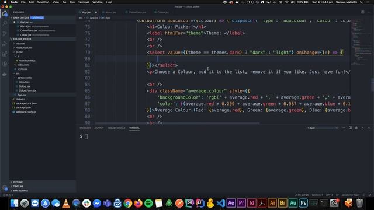Screen dimensions: 374x210
Task: Open the Go menu
Action: tap(64, 2)
